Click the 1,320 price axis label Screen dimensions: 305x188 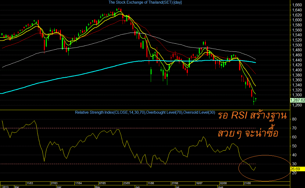pyautogui.click(x=297, y=90)
